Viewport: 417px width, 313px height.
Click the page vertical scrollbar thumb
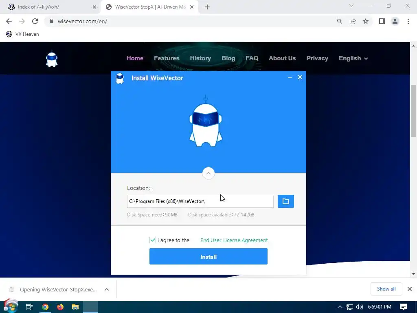(x=414, y=110)
